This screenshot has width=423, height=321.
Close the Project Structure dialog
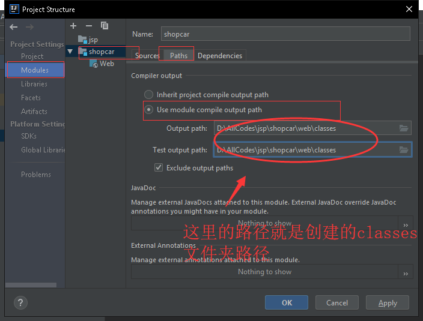(x=409, y=9)
